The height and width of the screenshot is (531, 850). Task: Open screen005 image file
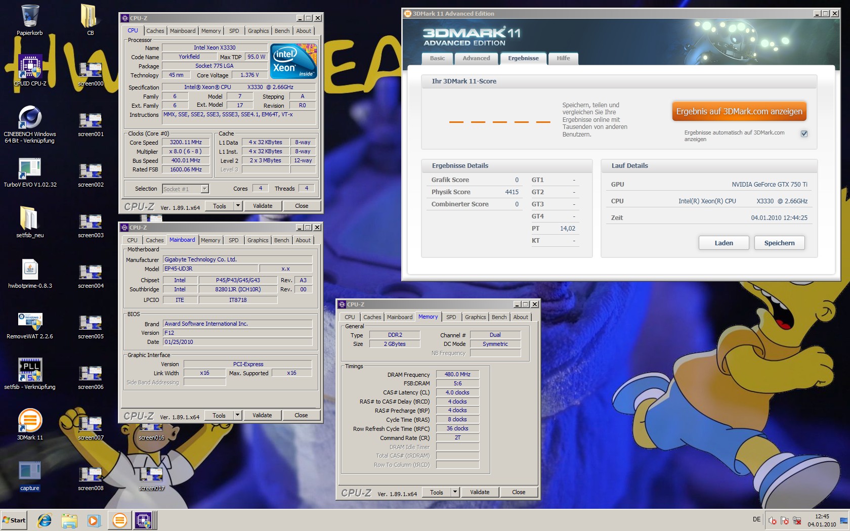pos(91,327)
